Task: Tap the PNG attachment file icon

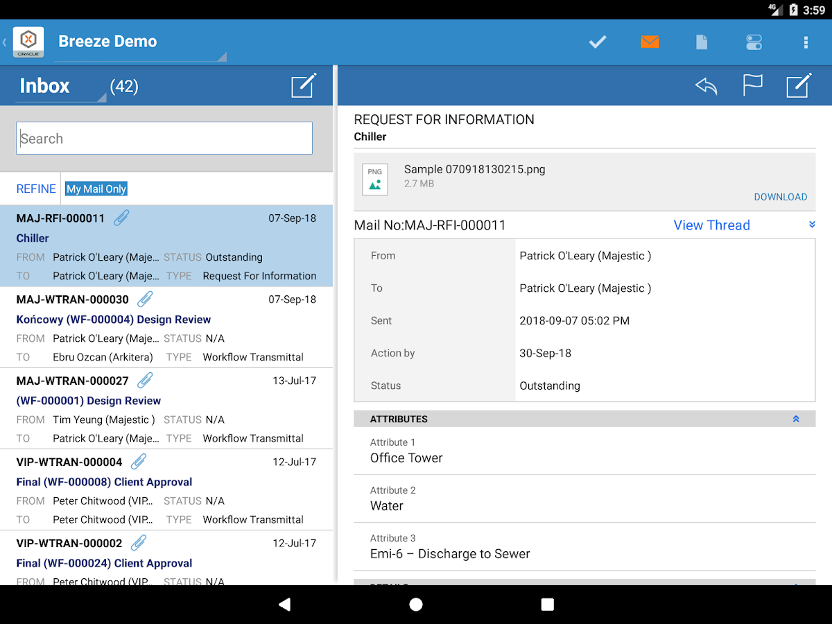Action: pos(375,180)
